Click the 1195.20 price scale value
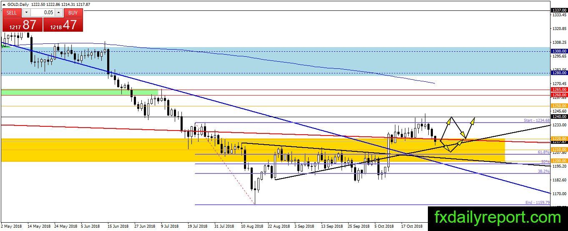Viewport: 568px width, 231px height. coord(559,166)
